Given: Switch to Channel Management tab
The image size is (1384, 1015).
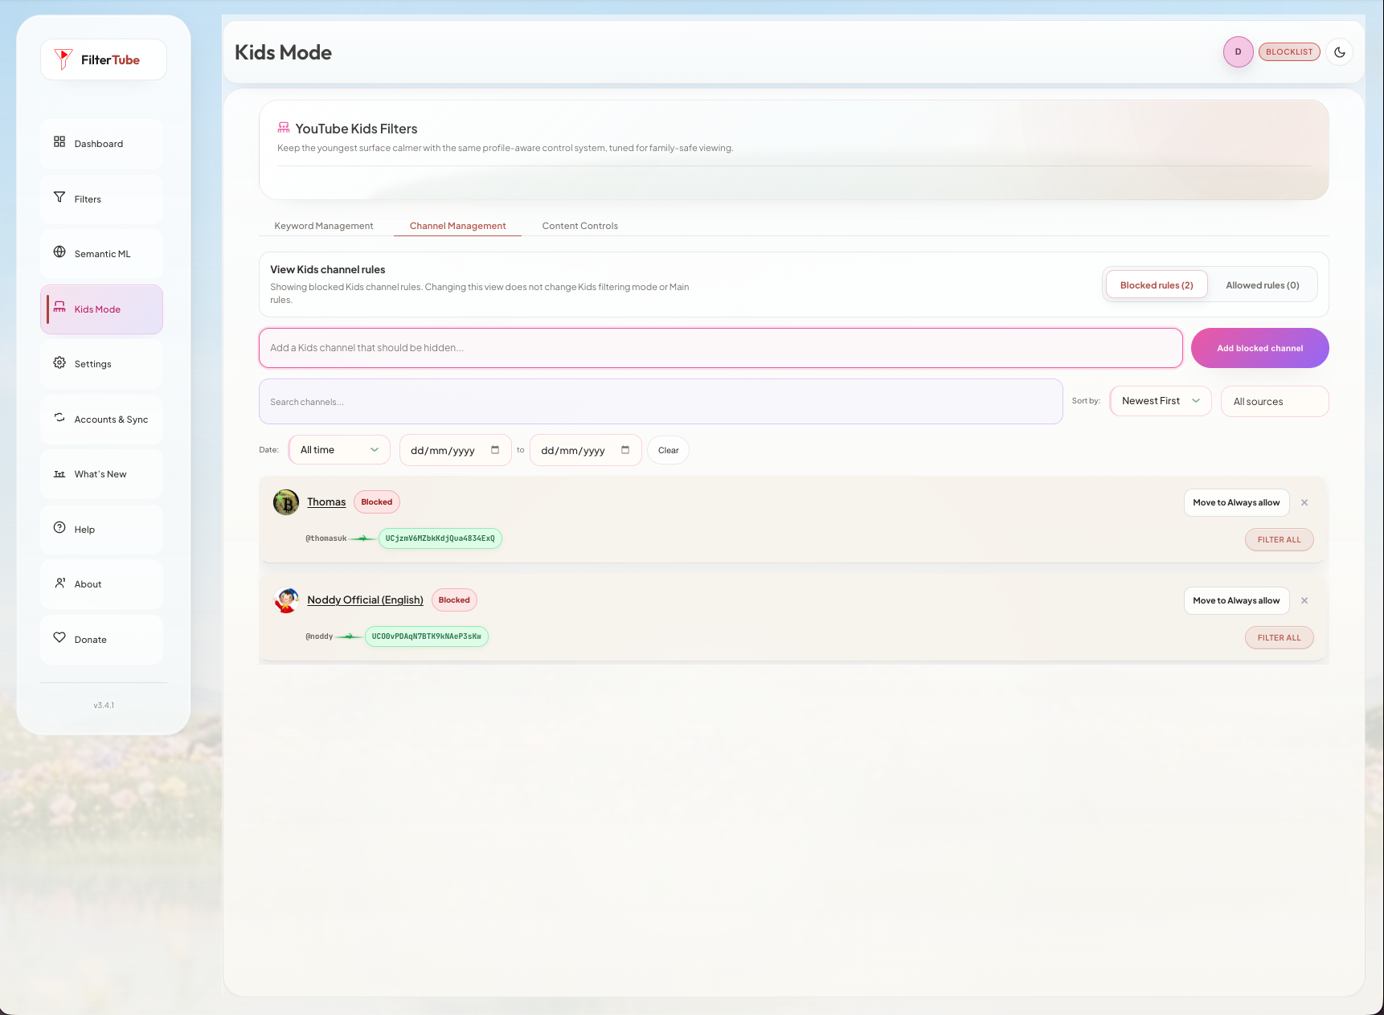Looking at the screenshot, I should (458, 226).
